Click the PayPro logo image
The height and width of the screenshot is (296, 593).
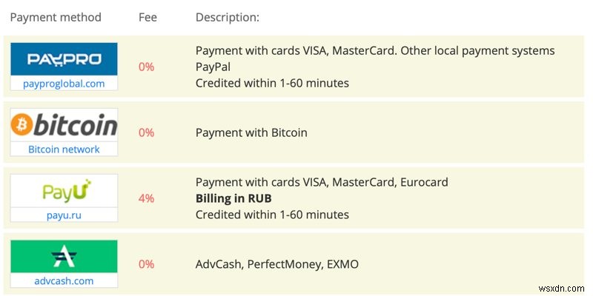64,59
